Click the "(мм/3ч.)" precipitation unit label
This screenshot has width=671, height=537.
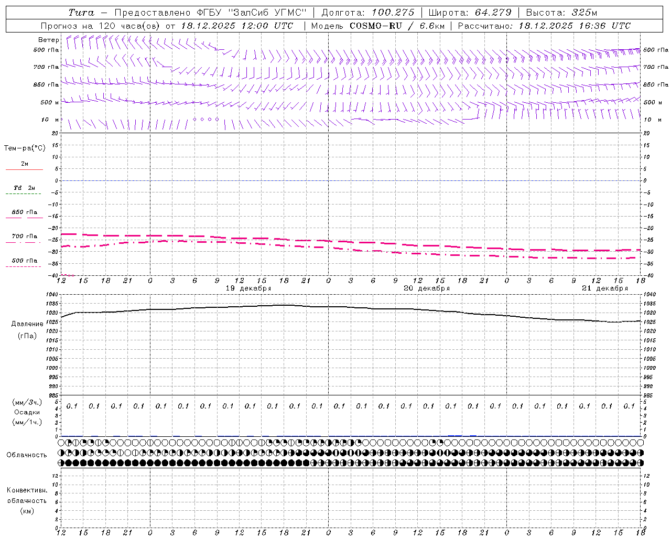pos(27,402)
